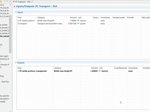150x112 pixels.
Task: Select the PC bottle preform input row
Action: [x=27, y=21]
